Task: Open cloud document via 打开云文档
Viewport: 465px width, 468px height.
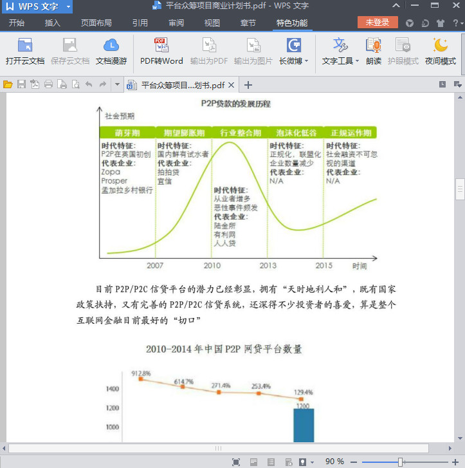Action: click(25, 51)
